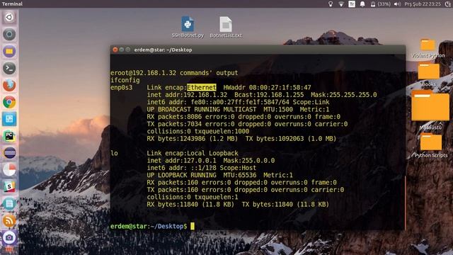The image size is (453, 255).
Task: Open the date and time calendar menu
Action: pos(423,4)
